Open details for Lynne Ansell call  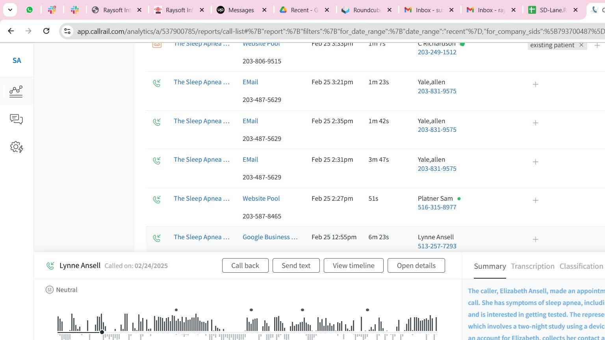coord(416,266)
